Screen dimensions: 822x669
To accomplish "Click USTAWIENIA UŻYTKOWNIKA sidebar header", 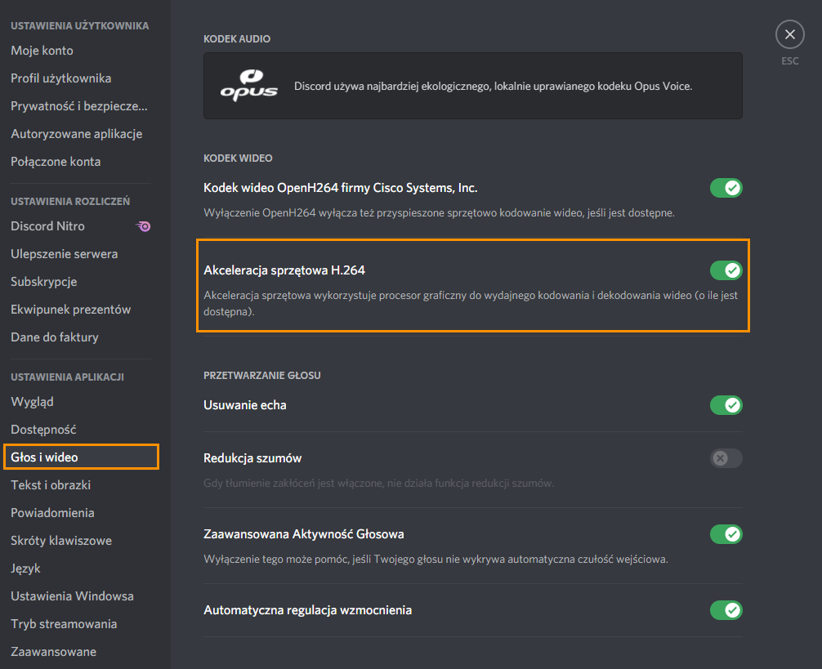I will point(80,25).
